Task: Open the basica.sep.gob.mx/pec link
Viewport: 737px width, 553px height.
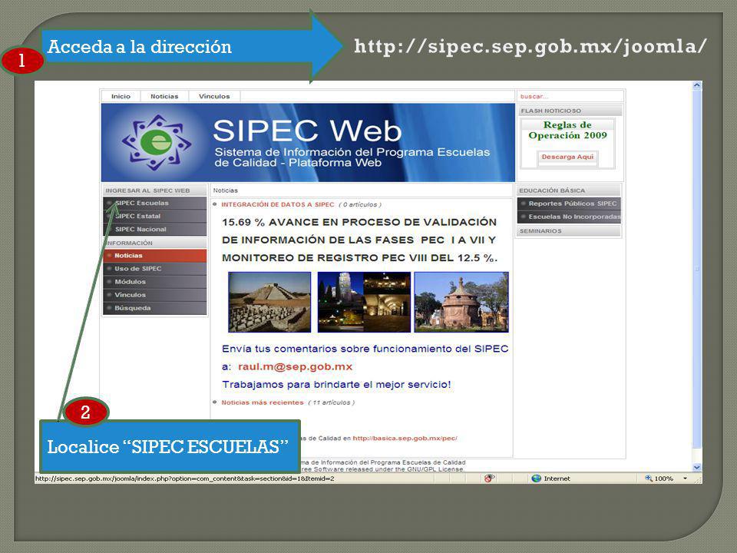Action: click(405, 439)
